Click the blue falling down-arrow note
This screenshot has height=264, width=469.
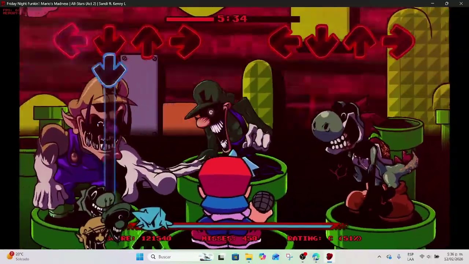click(109, 70)
